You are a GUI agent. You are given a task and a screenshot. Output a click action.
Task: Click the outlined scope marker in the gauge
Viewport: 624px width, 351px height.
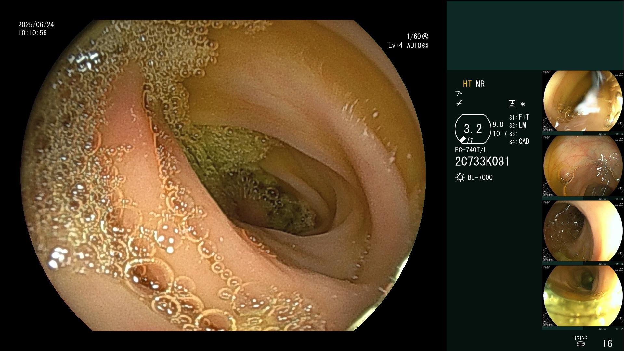click(x=470, y=140)
